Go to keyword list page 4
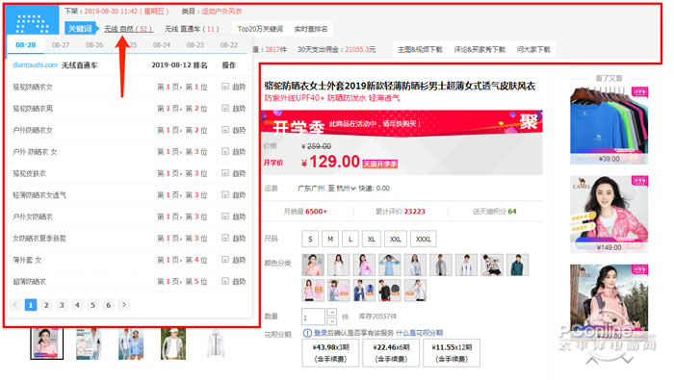Image resolution: width=674 pixels, height=380 pixels. pos(77,305)
